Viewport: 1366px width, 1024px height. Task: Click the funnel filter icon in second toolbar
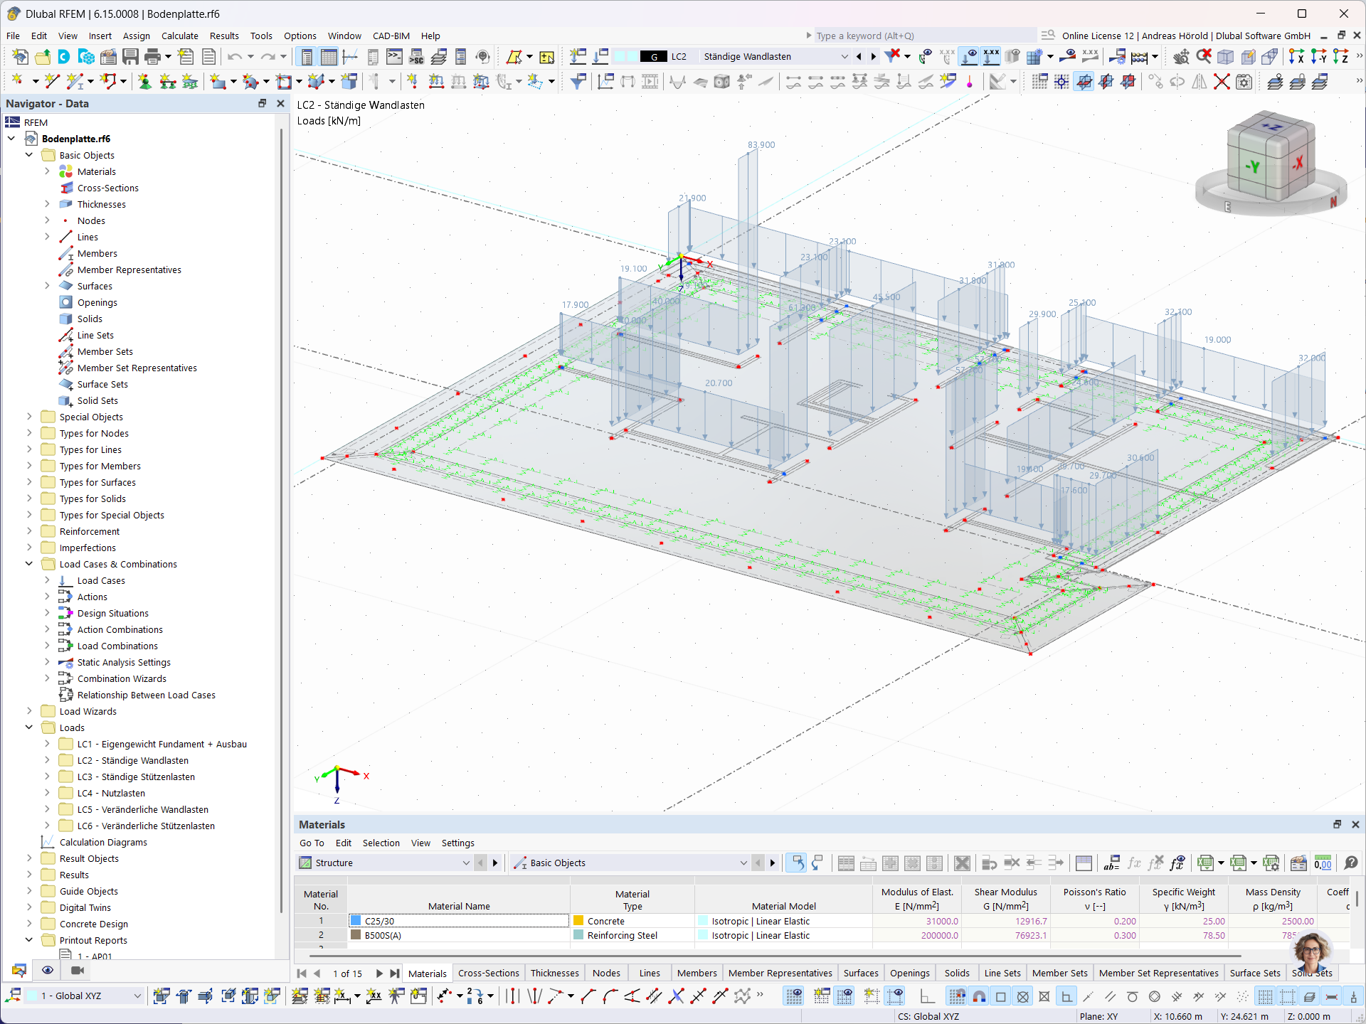[578, 82]
